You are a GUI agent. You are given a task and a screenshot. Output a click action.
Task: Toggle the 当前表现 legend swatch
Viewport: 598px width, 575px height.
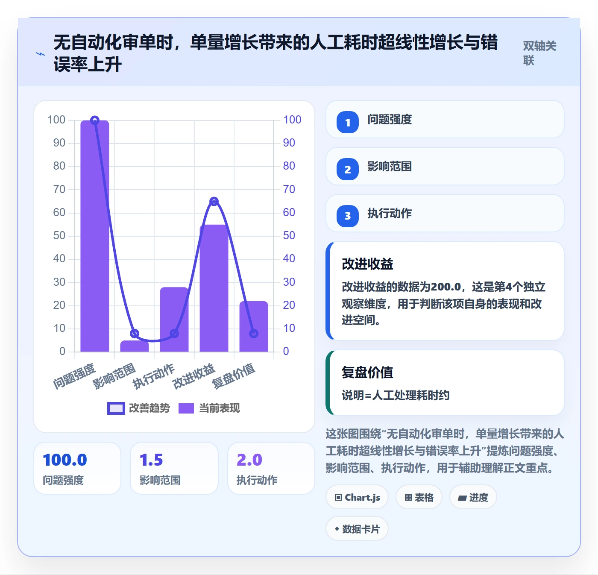coord(186,408)
